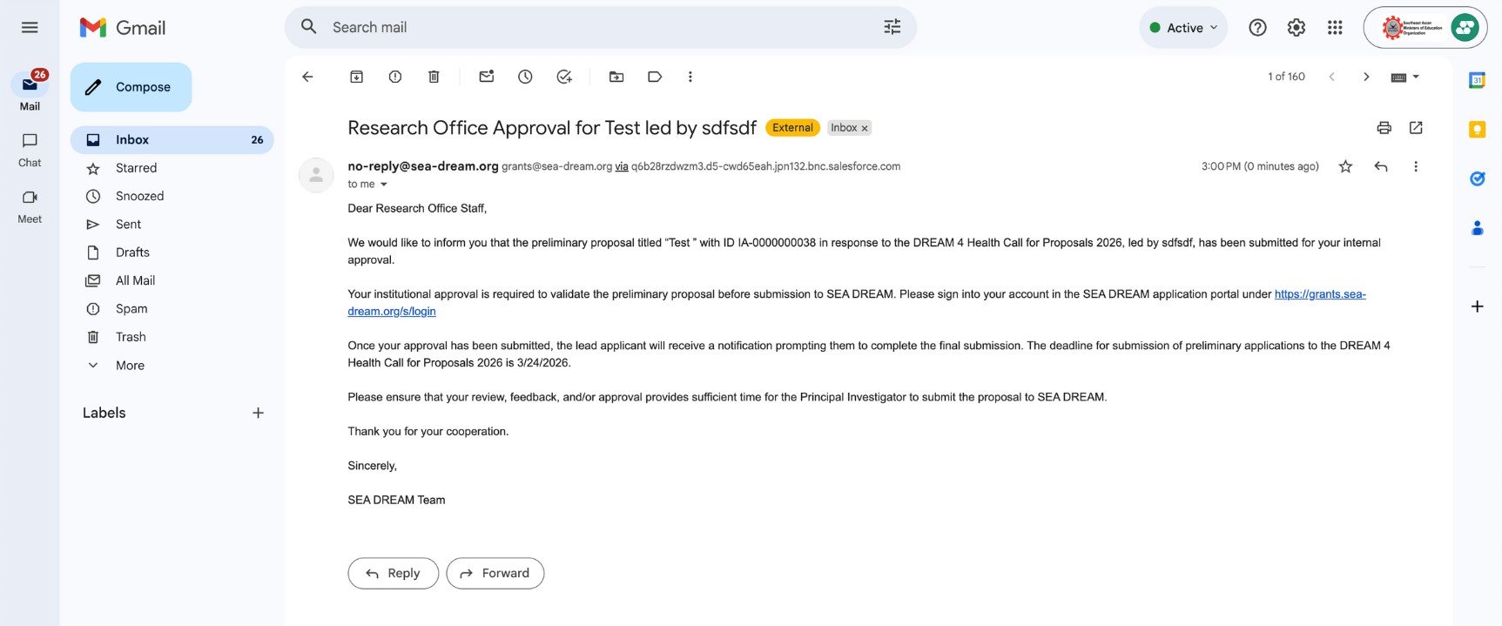Image resolution: width=1502 pixels, height=626 pixels.
Task: Expand the More section in the sidebar
Action: click(129, 365)
